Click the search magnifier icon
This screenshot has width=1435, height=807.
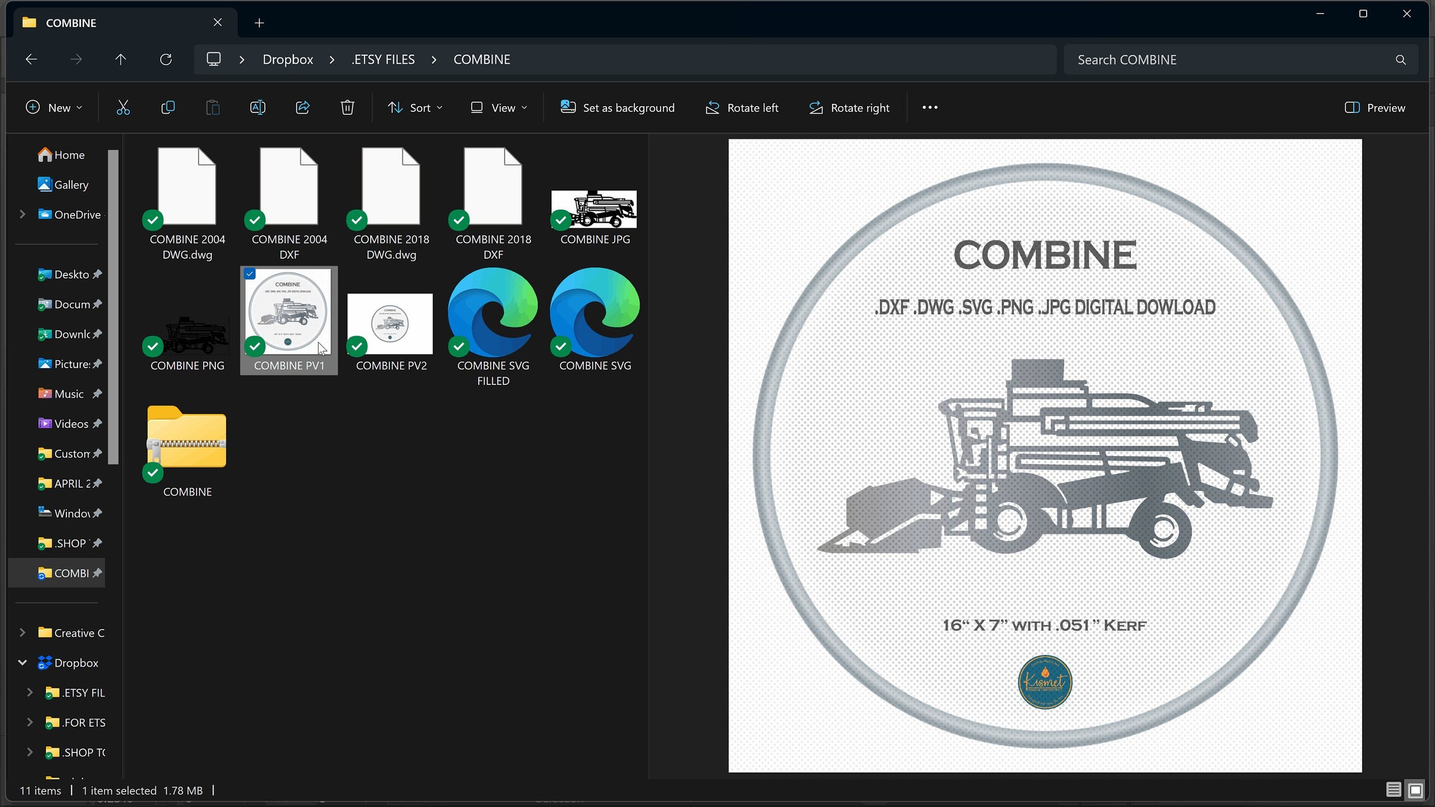[x=1401, y=60]
